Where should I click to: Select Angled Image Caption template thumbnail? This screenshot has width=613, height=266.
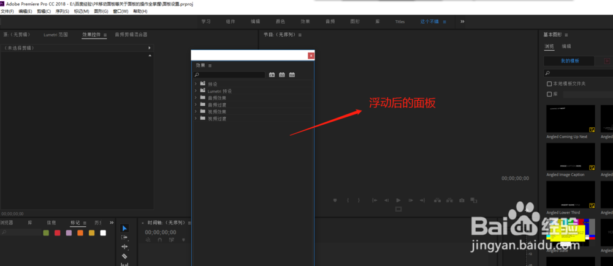point(570,157)
